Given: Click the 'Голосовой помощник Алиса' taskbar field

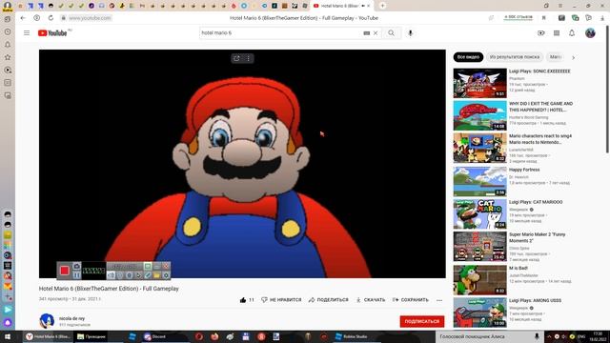Looking at the screenshot, I should (x=489, y=336).
